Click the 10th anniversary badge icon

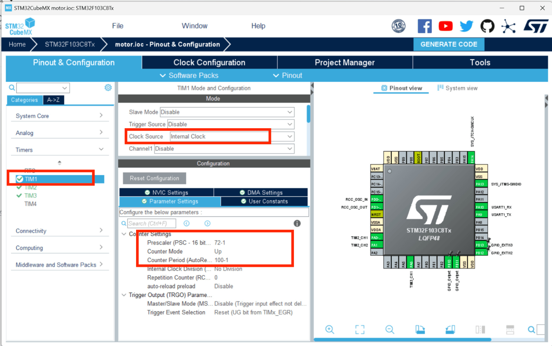pyautogui.click(x=399, y=26)
